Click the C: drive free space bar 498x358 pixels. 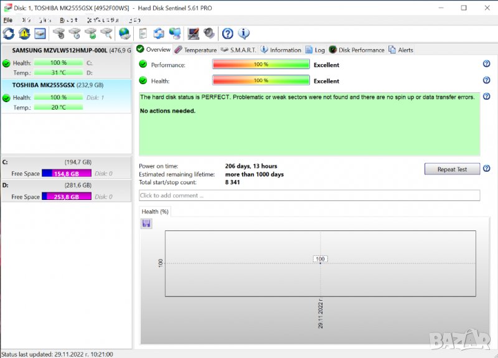point(67,174)
